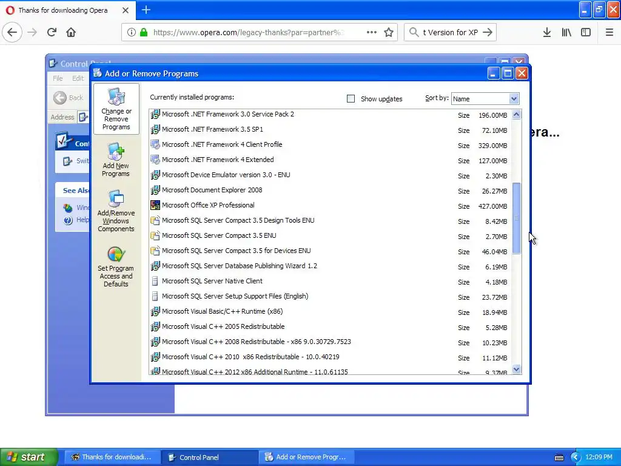Select Visual C++ 2008 Redistributable x86 entry
The image size is (621, 466).
pyautogui.click(x=330, y=342)
